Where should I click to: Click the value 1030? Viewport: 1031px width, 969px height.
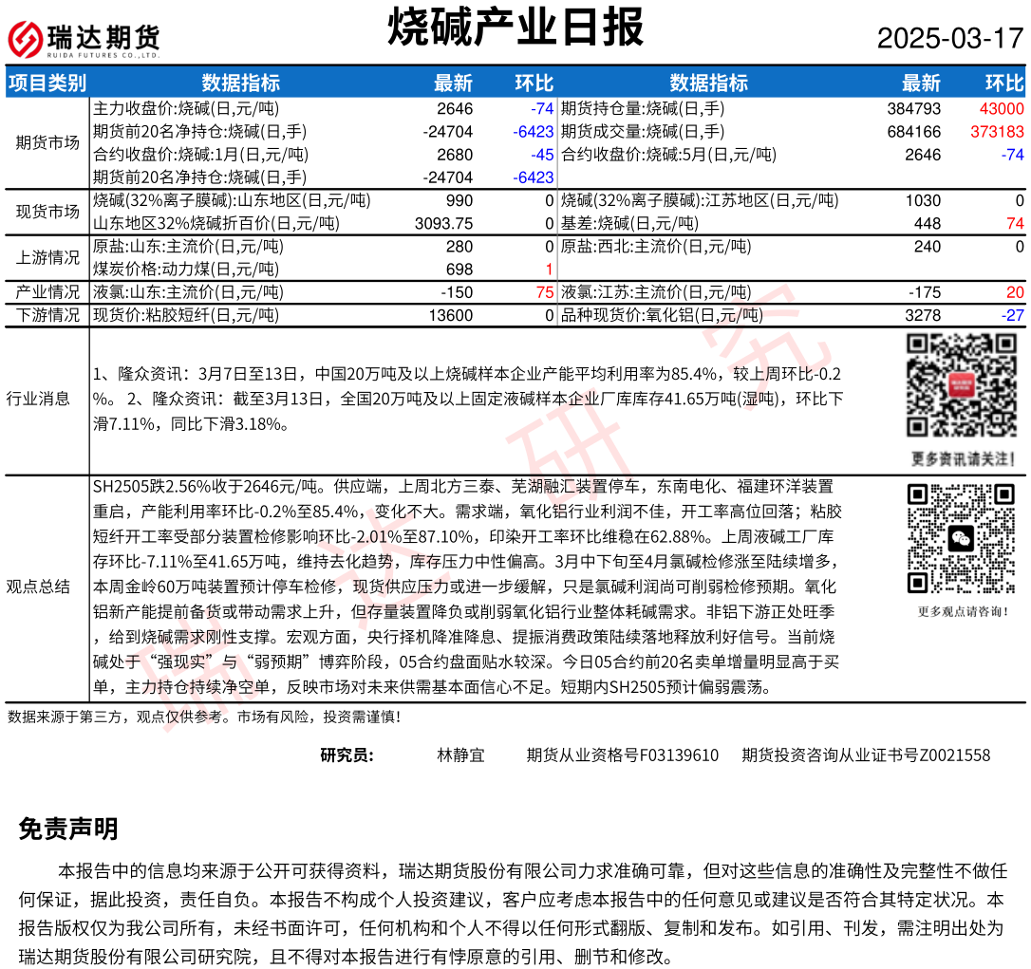(923, 200)
